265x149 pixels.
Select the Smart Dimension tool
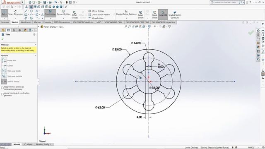click(16, 13)
